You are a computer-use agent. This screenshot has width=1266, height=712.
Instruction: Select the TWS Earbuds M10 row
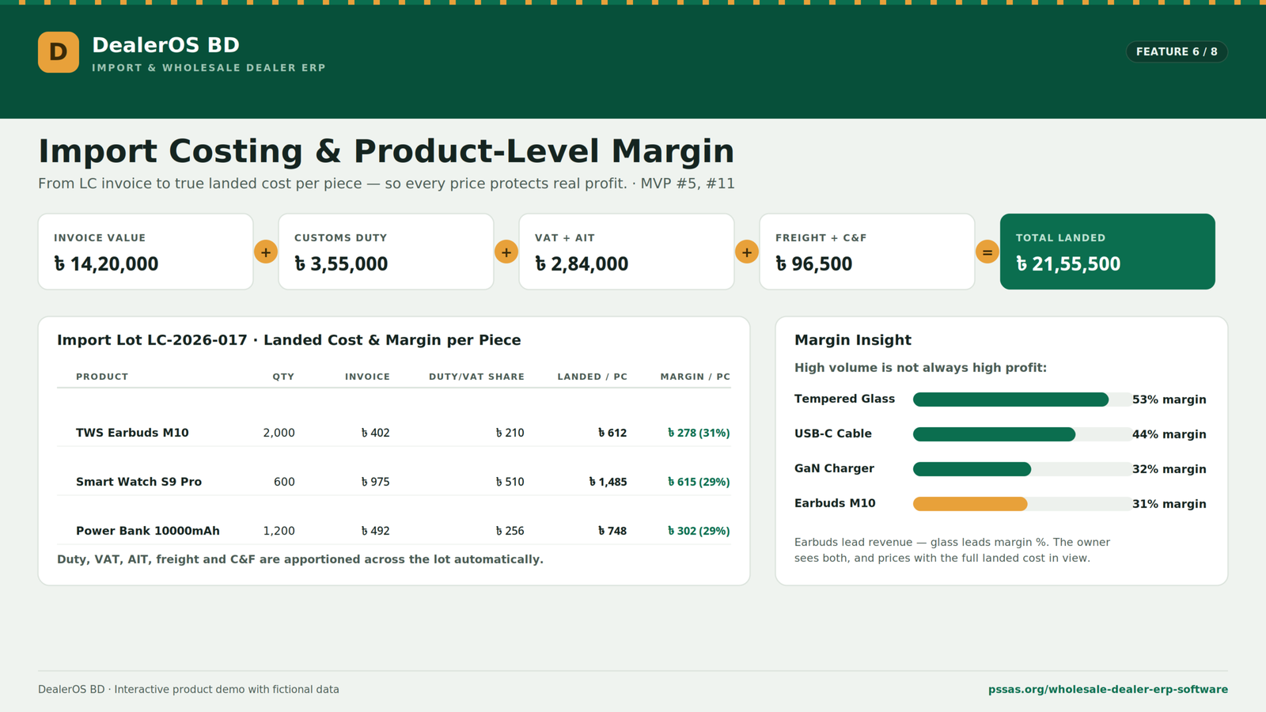[x=394, y=433]
